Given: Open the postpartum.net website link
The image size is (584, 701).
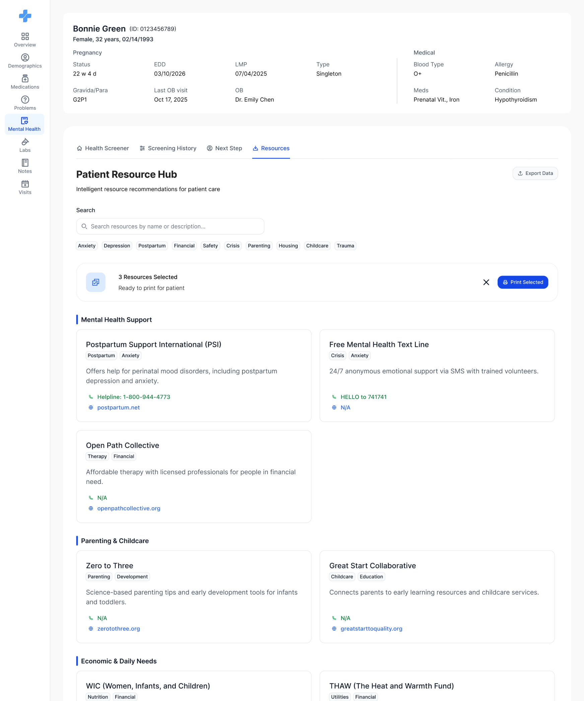Looking at the screenshot, I should tap(119, 407).
